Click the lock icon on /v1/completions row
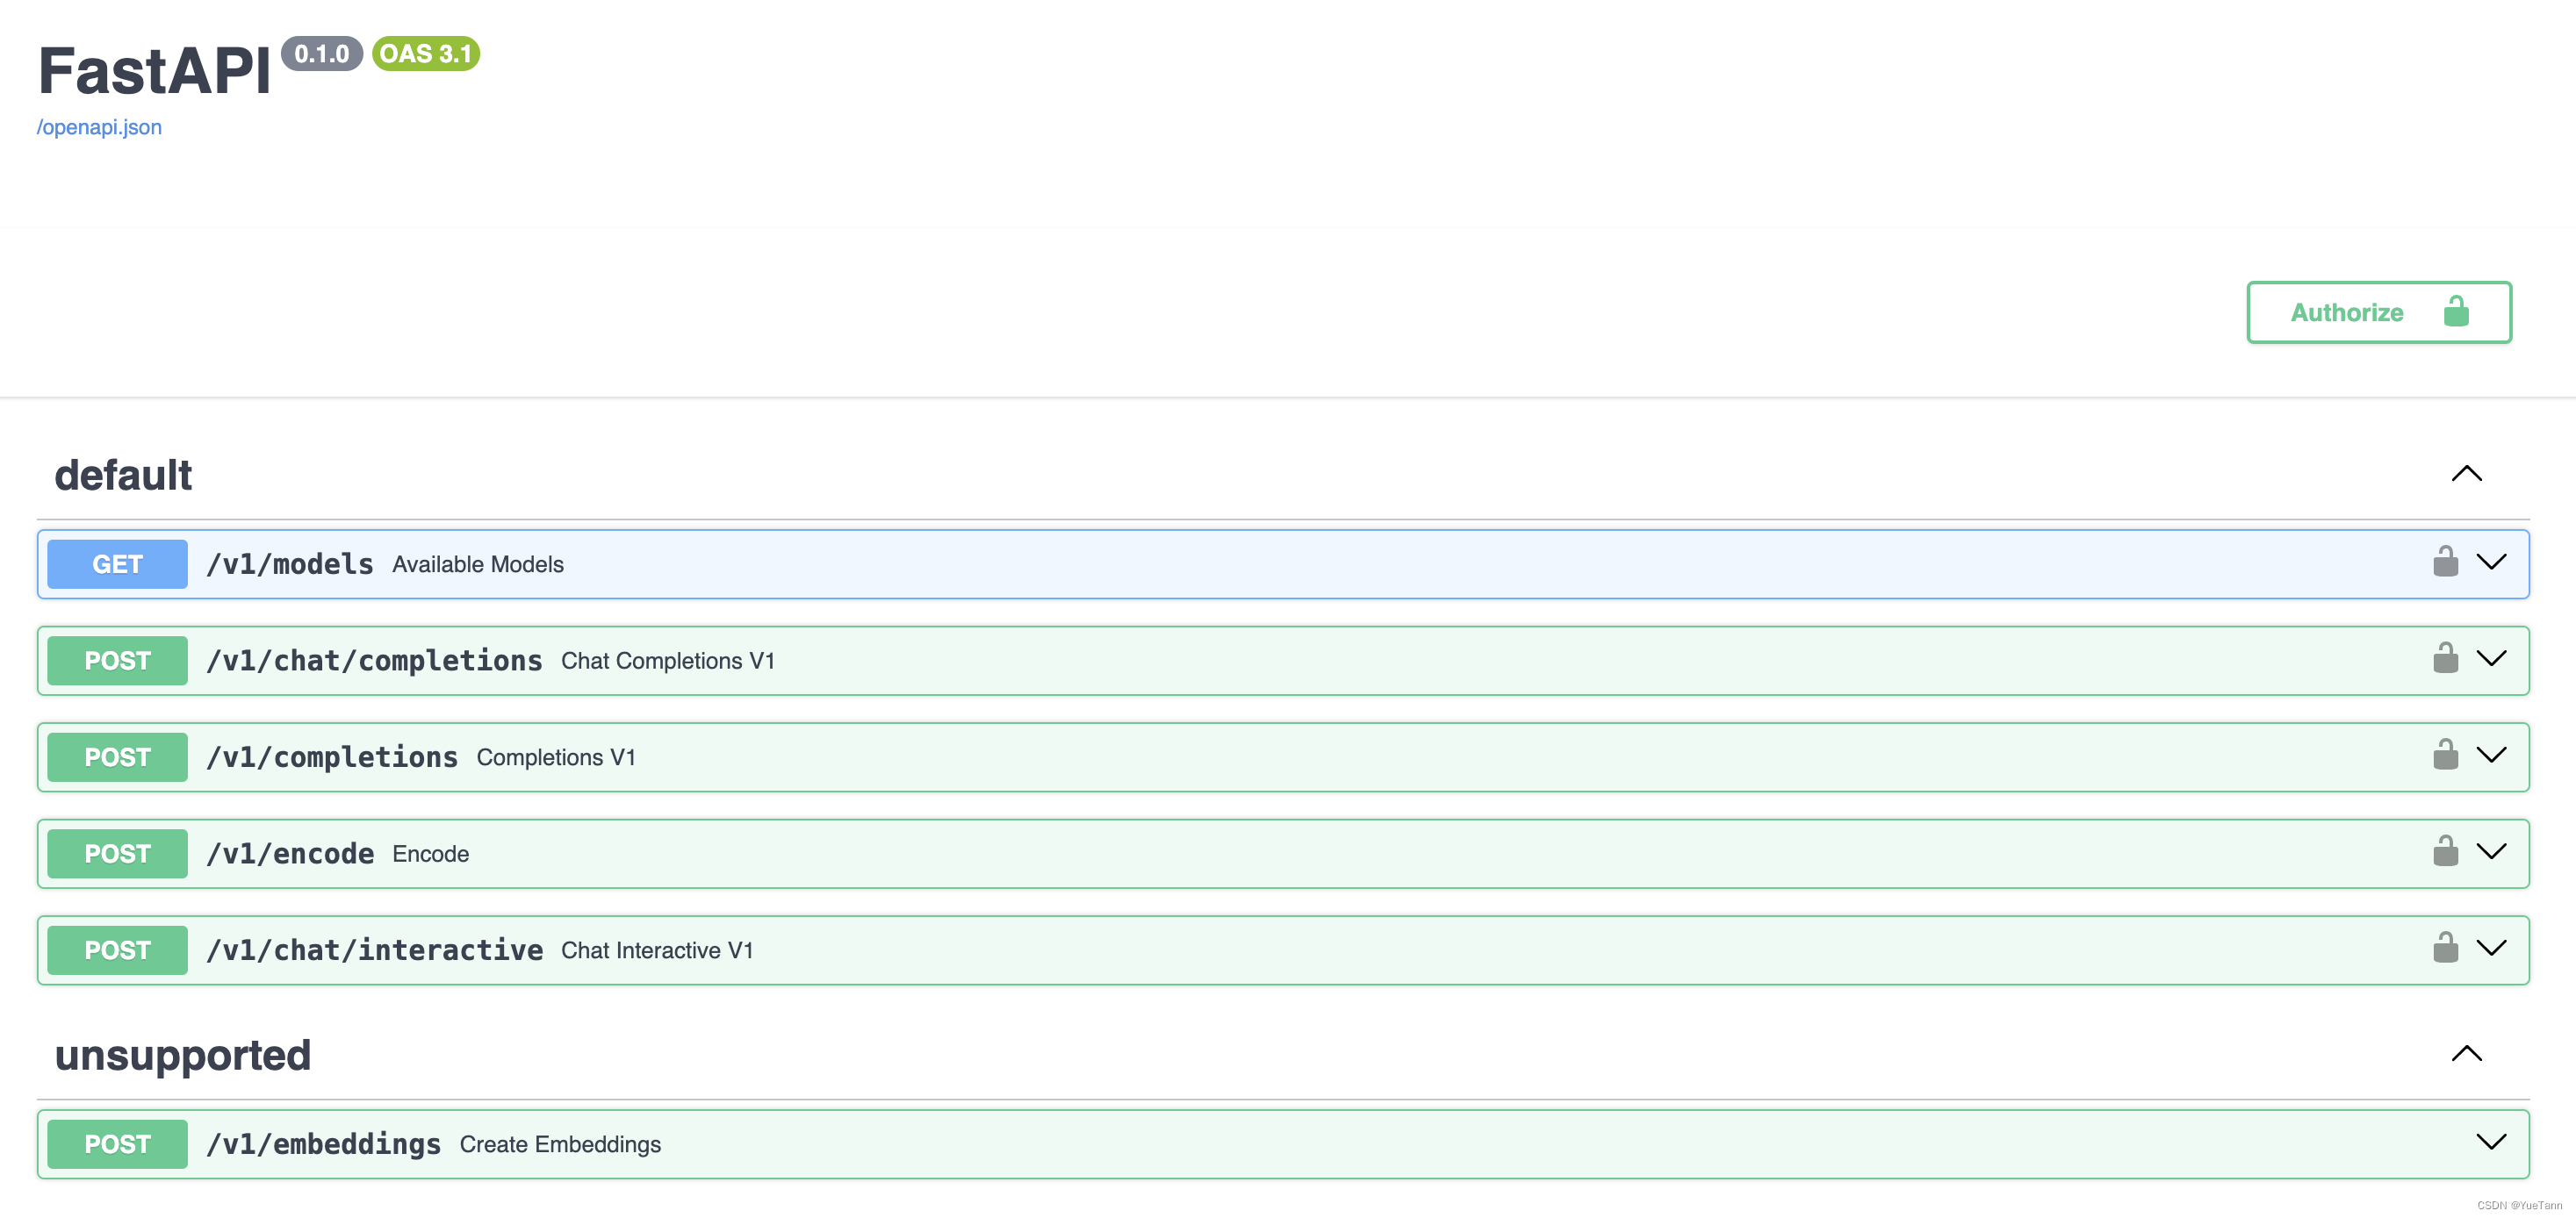 click(x=2445, y=755)
